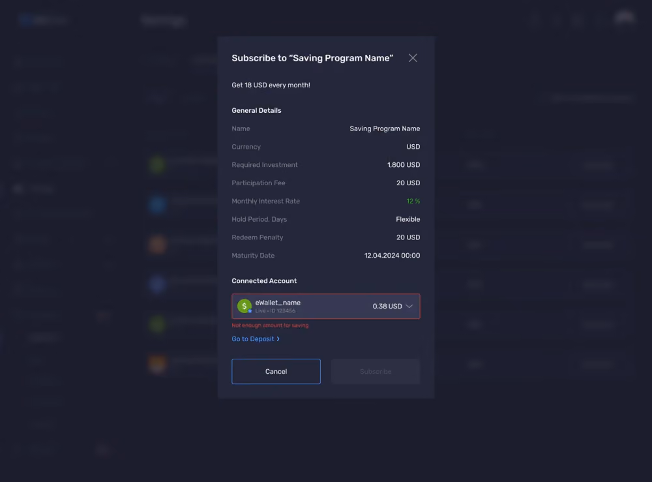Screen dimensions: 652x482
Task: Follow the Go to Deposit link
Action: coord(256,339)
